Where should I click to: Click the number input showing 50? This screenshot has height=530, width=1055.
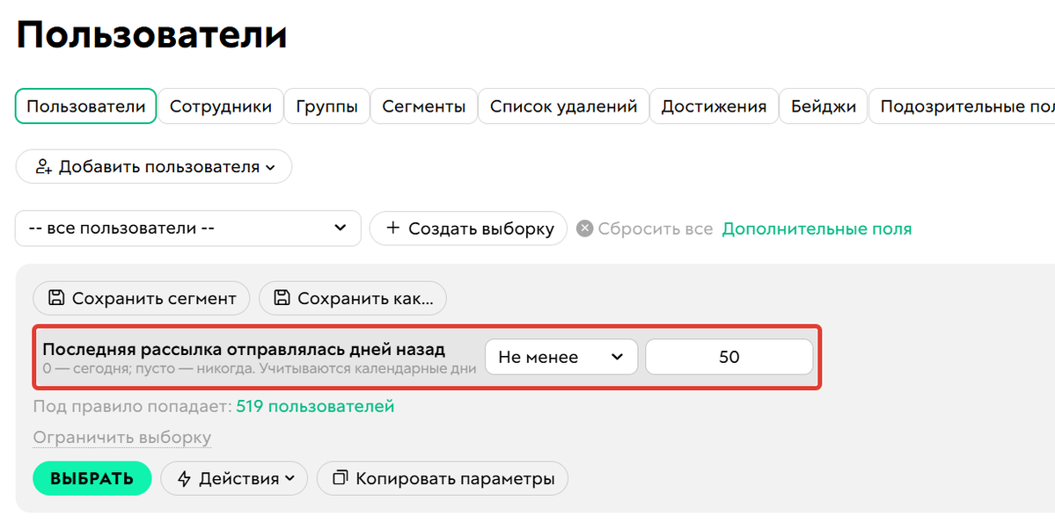[x=729, y=357]
